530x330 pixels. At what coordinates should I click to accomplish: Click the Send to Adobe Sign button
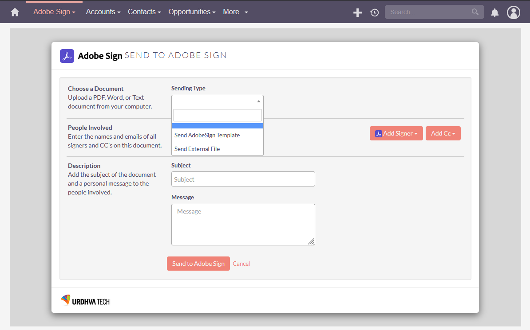pyautogui.click(x=198, y=264)
